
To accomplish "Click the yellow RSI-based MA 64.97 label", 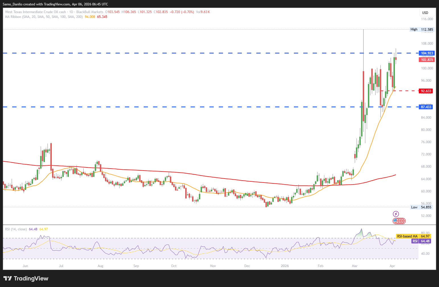I will 413,236.
